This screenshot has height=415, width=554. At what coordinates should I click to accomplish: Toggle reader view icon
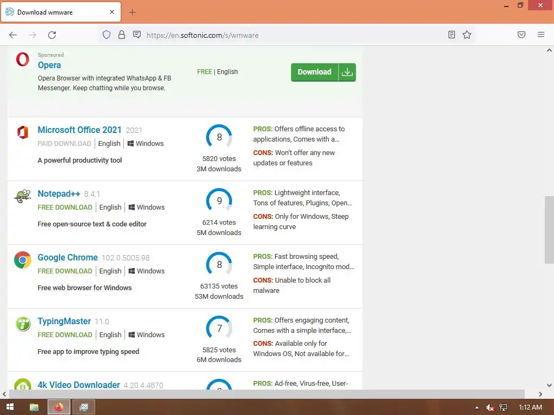point(452,35)
